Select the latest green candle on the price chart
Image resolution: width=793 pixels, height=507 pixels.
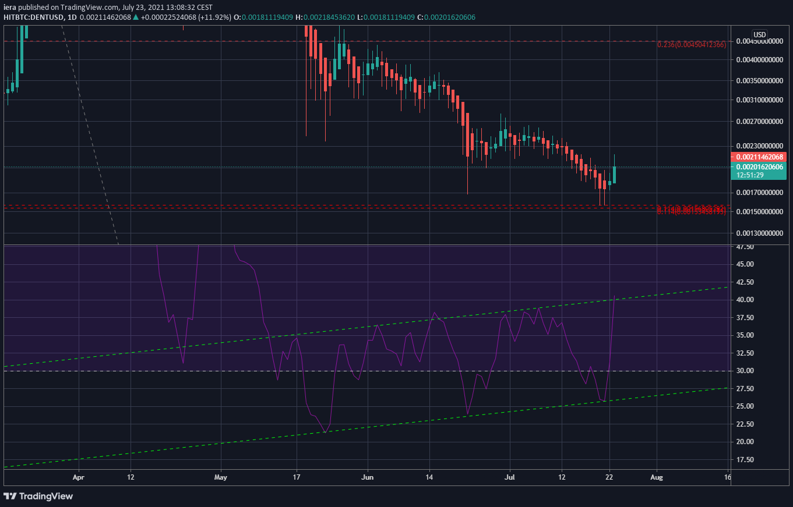[615, 170]
